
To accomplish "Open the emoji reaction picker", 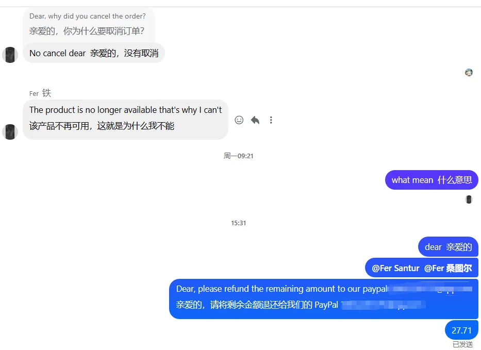I will click(239, 120).
